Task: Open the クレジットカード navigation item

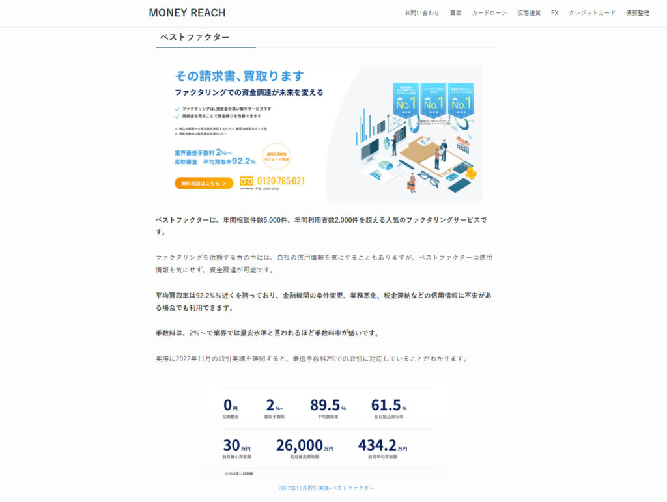Action: tap(592, 13)
